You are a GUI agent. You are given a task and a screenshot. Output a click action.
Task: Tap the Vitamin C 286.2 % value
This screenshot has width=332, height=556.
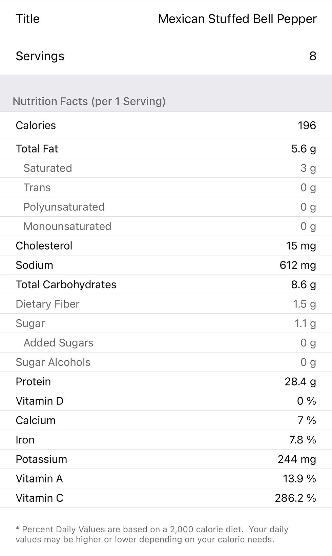click(x=295, y=498)
